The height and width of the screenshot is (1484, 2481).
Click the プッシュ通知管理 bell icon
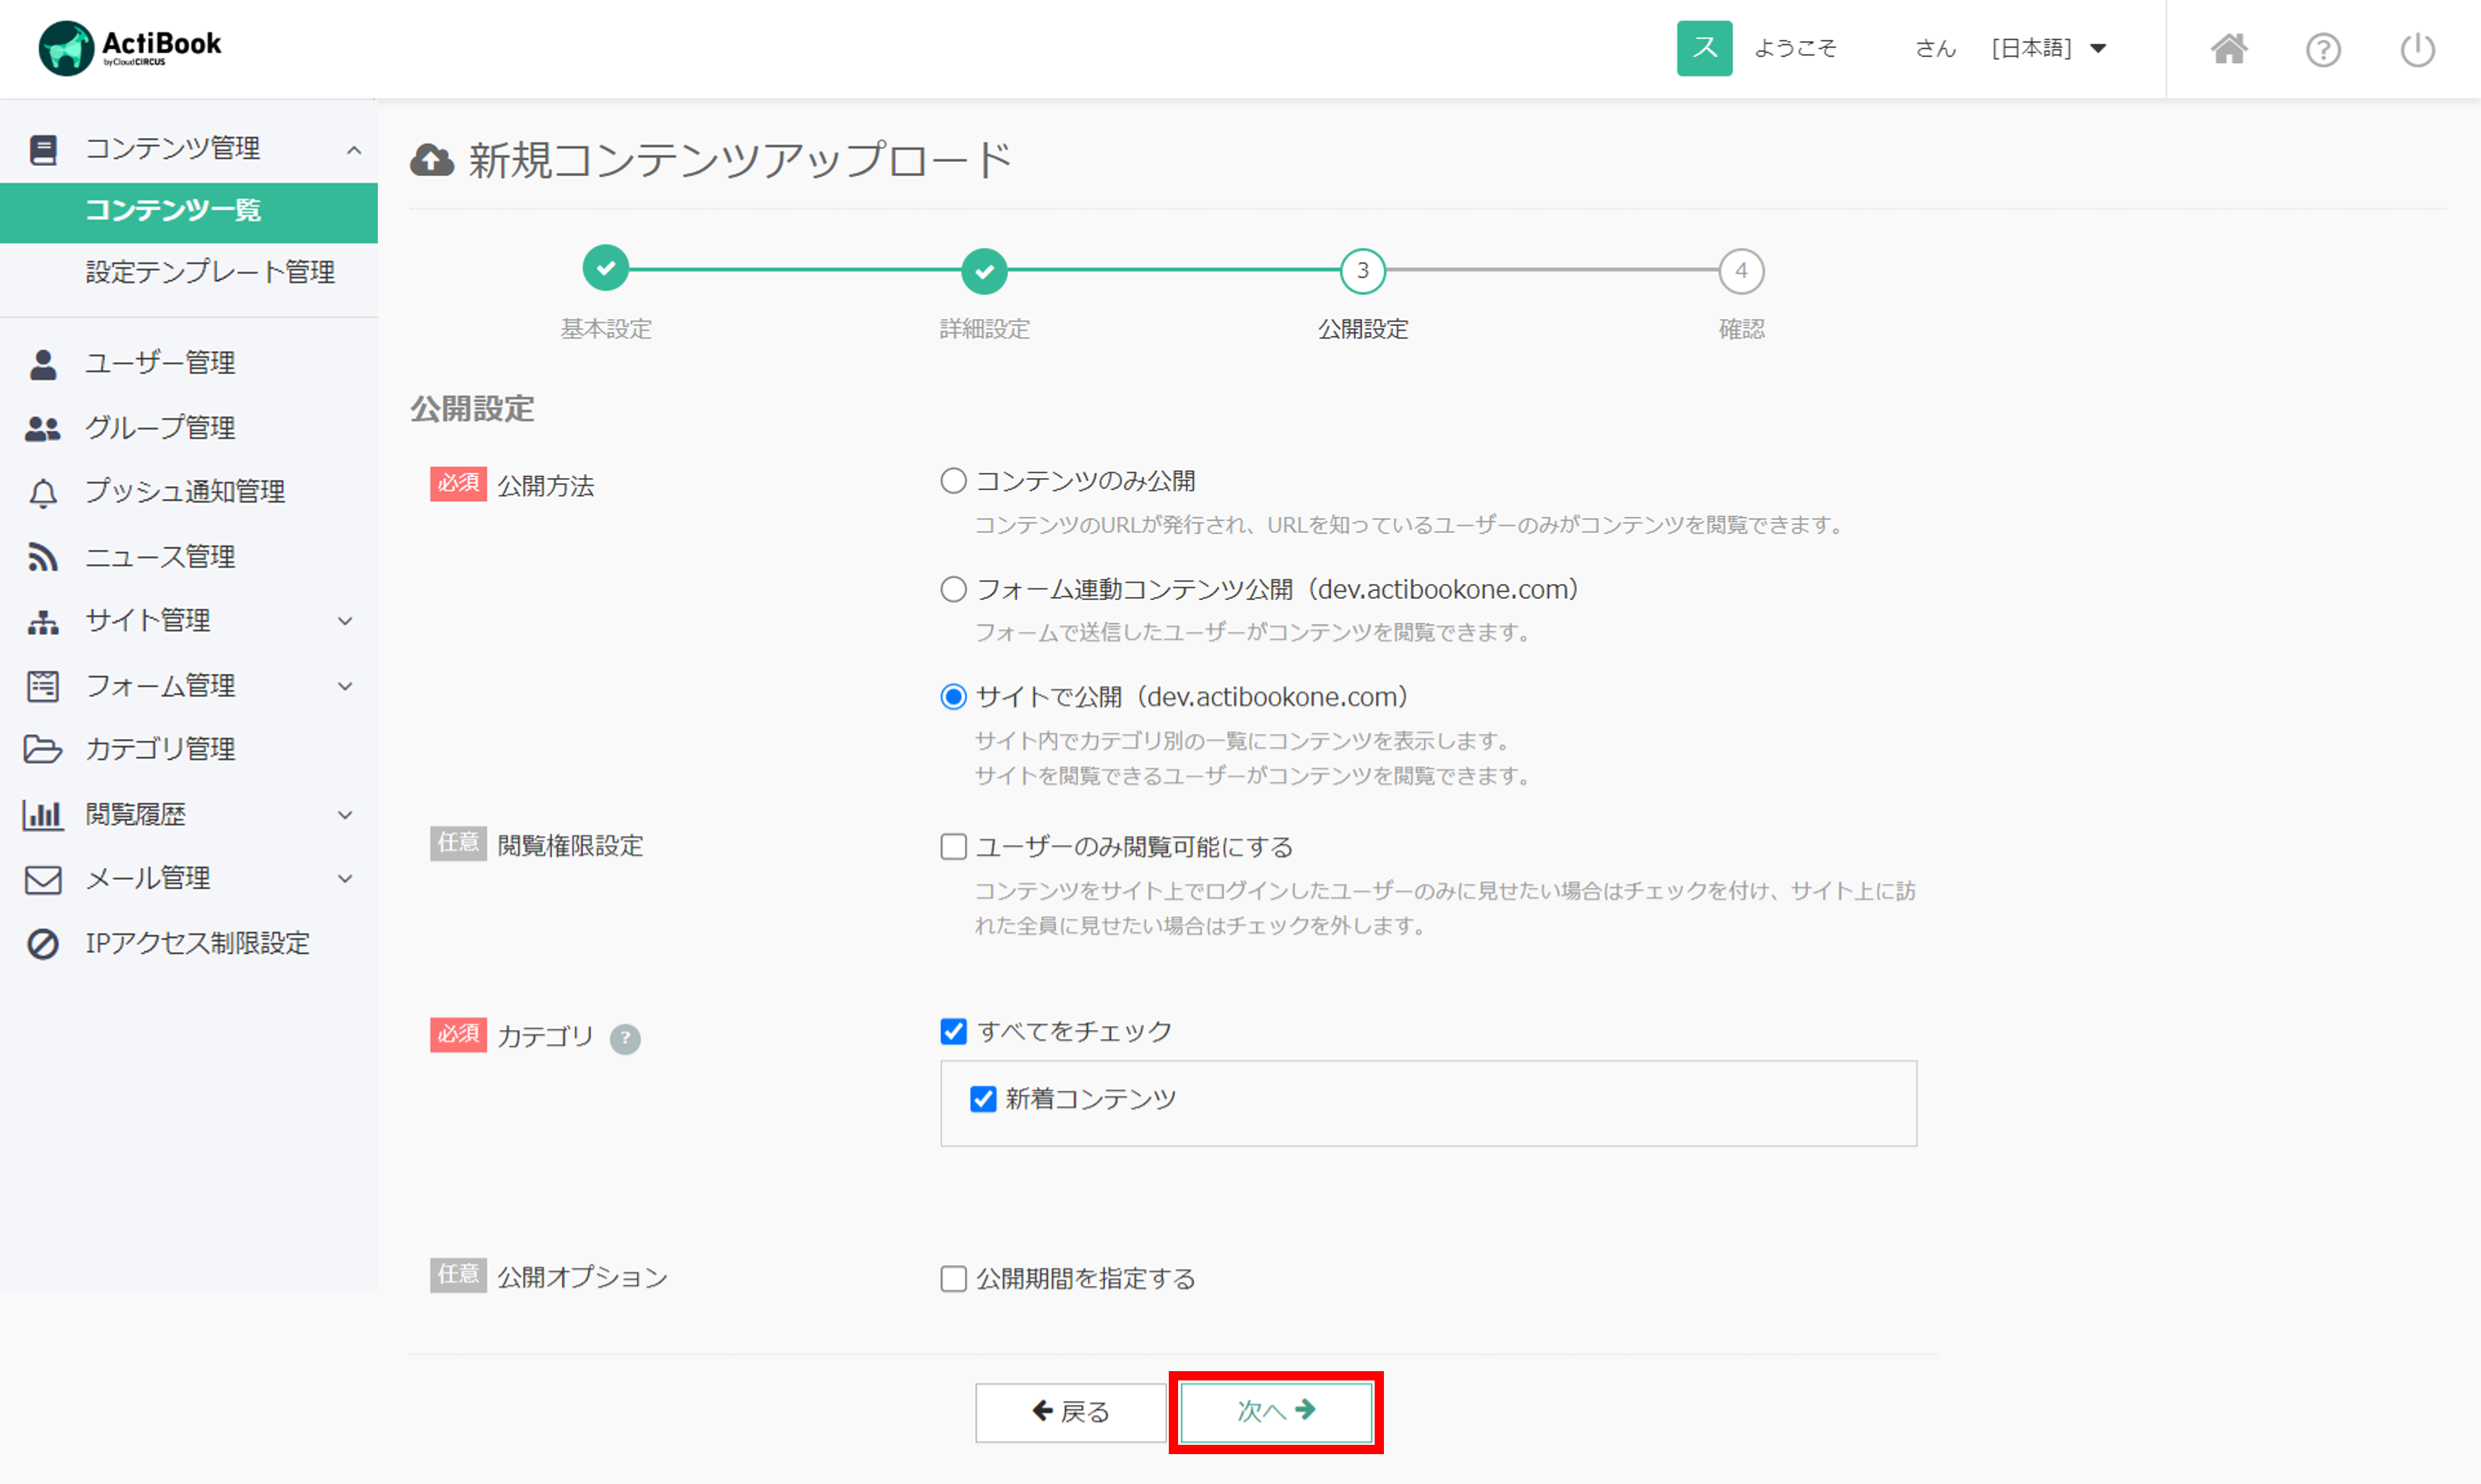pos(43,492)
